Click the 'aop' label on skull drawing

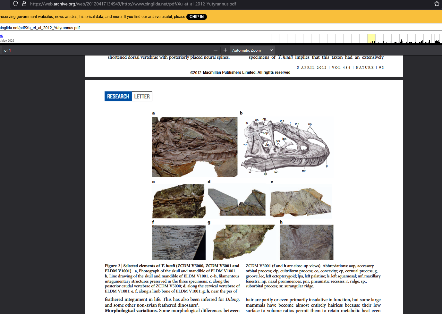coord(265,133)
